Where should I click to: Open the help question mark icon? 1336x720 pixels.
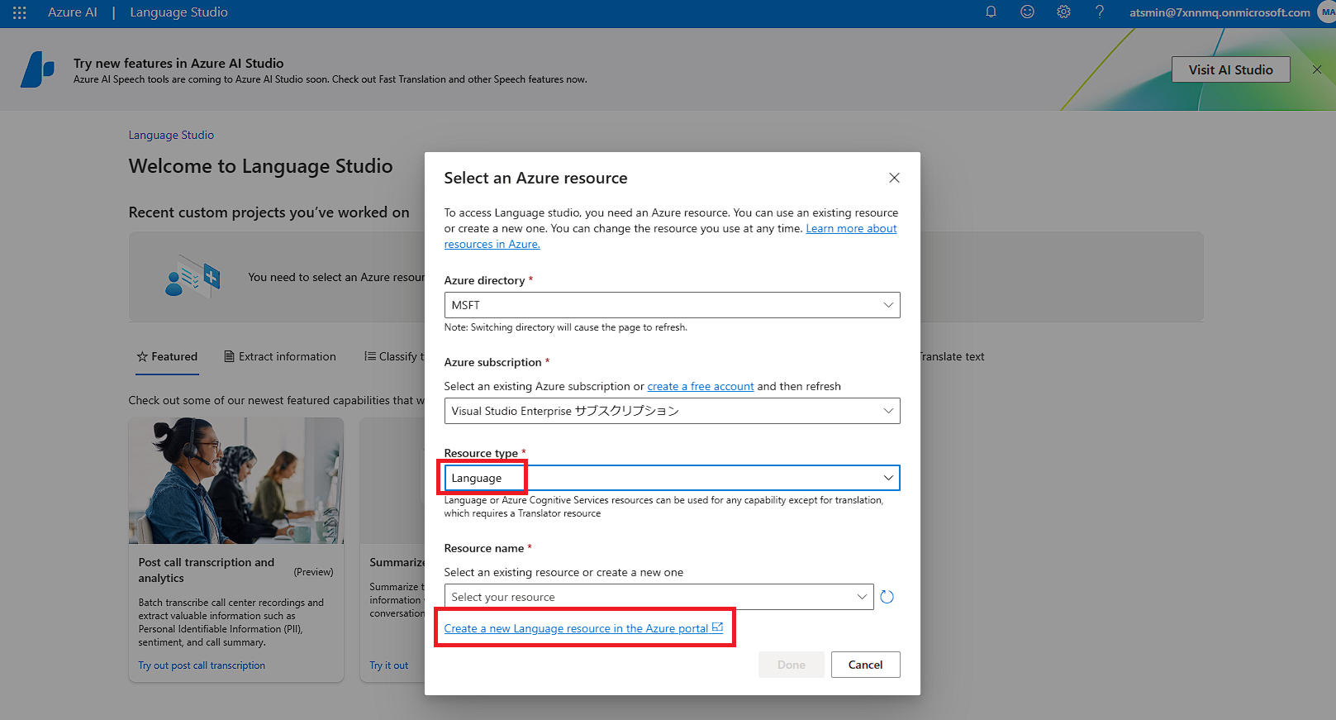(1100, 12)
